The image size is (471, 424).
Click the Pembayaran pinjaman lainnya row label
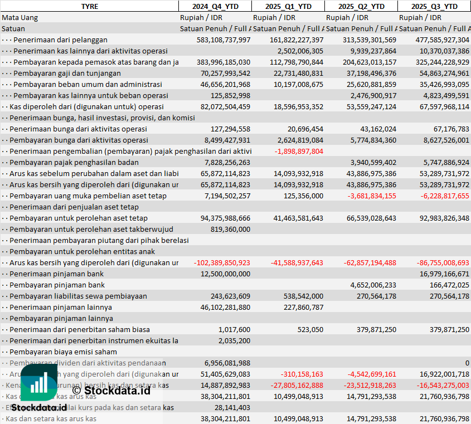pyautogui.click(x=61, y=318)
